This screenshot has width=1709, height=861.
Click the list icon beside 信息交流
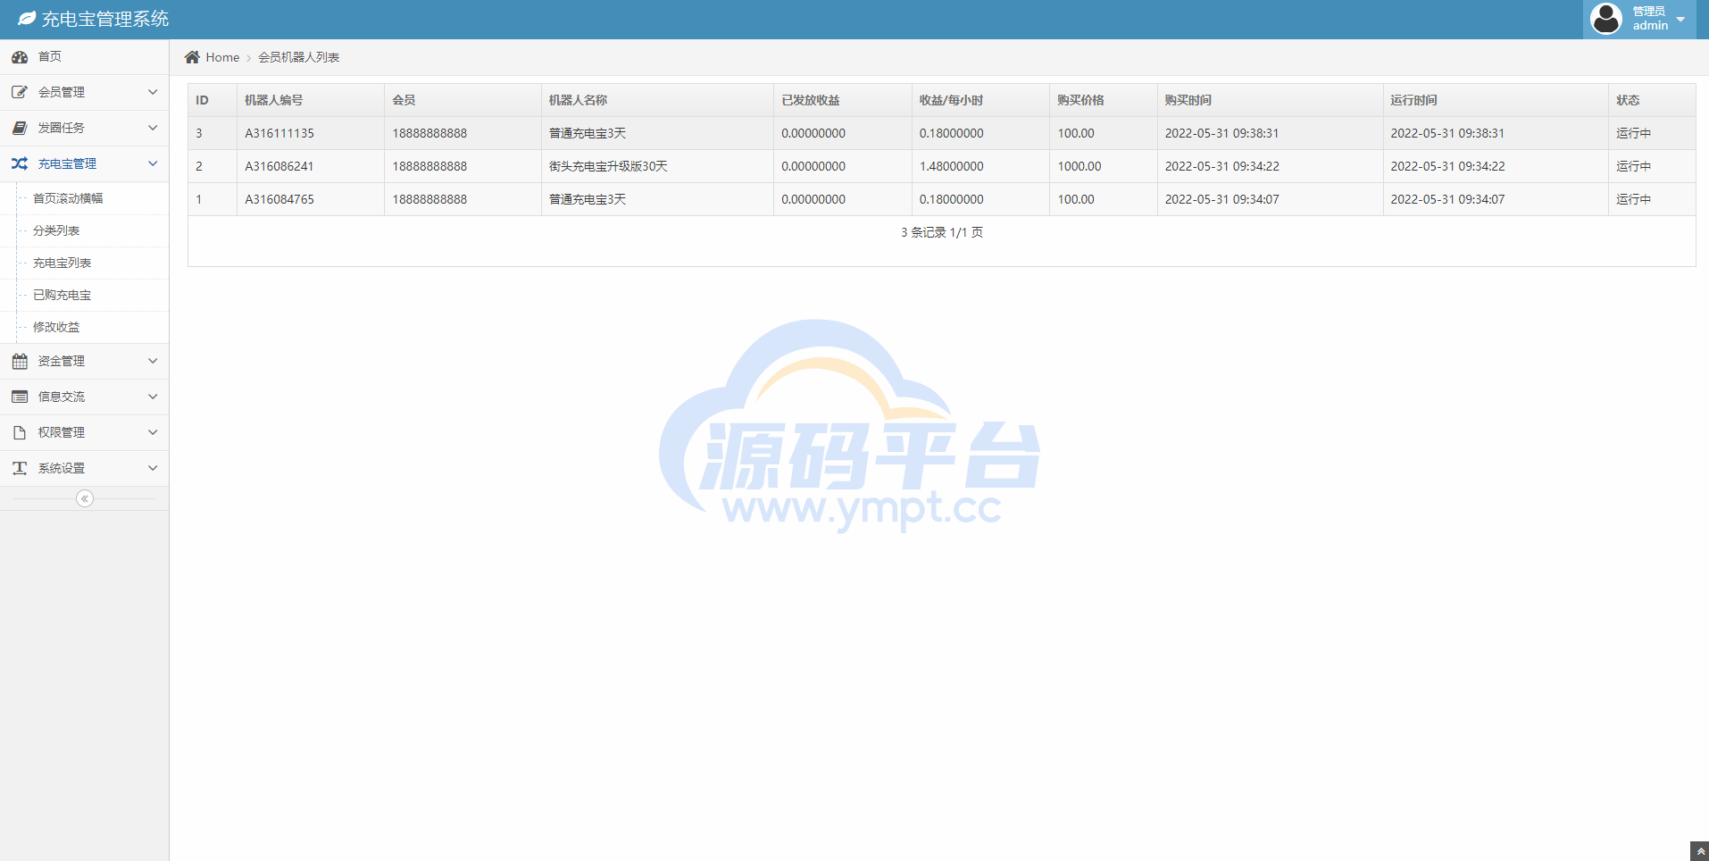(20, 397)
